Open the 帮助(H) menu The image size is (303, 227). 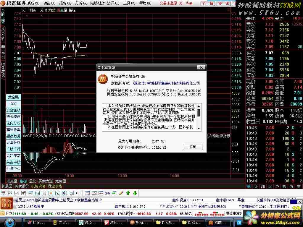coord(145,3)
